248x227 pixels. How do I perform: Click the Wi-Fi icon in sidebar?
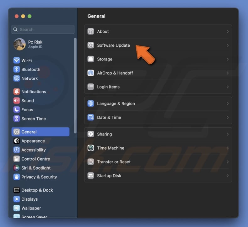coord(17,60)
